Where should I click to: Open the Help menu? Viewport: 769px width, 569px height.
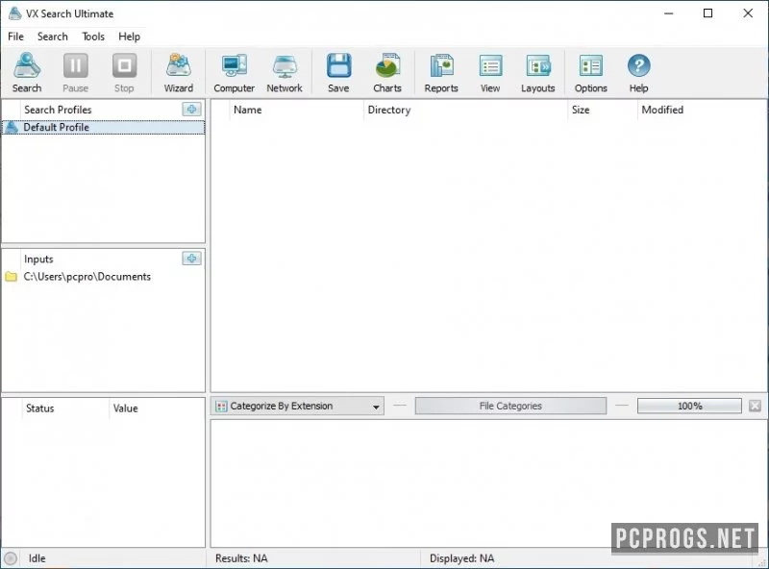(x=129, y=37)
